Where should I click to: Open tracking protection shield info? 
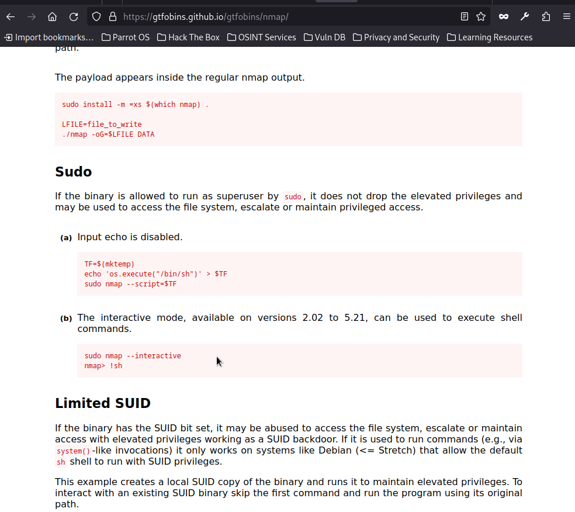coord(96,17)
